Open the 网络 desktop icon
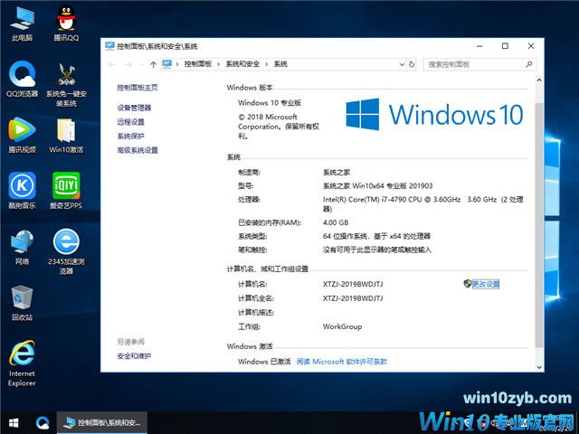Screen dimensions: 579x434 point(22,247)
